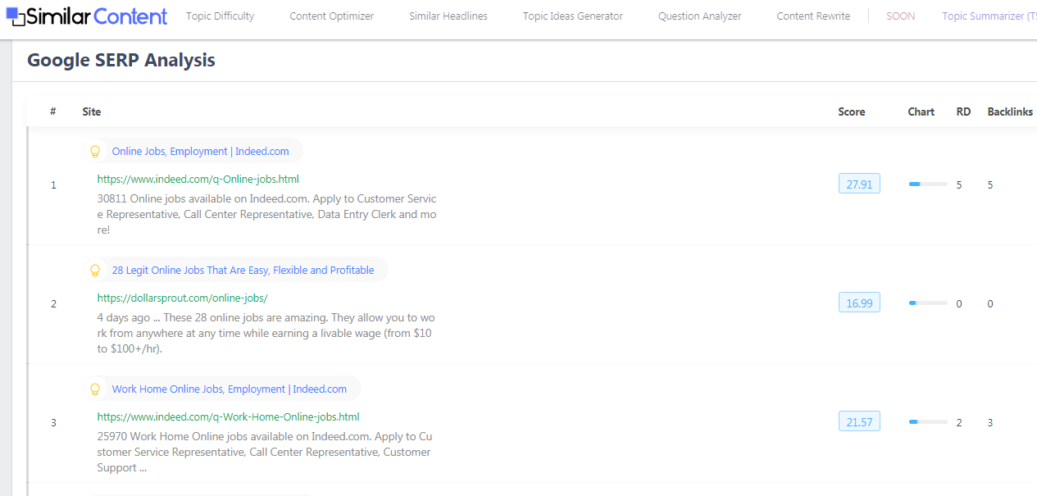Screen dimensions: 1037x496
Task: Click the Google SERP Analysis heading
Action: pyautogui.click(x=121, y=60)
